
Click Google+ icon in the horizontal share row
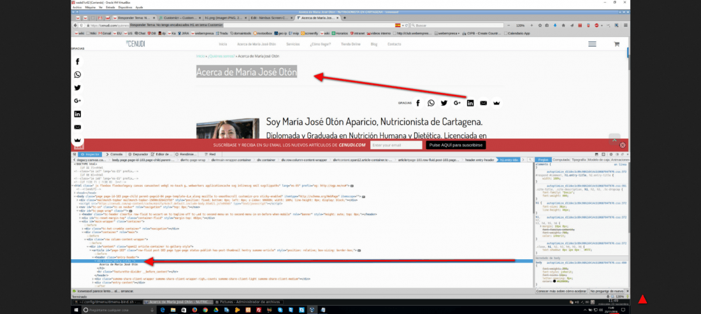457,103
